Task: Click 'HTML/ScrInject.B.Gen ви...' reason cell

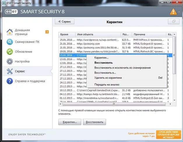Action: click(149, 98)
